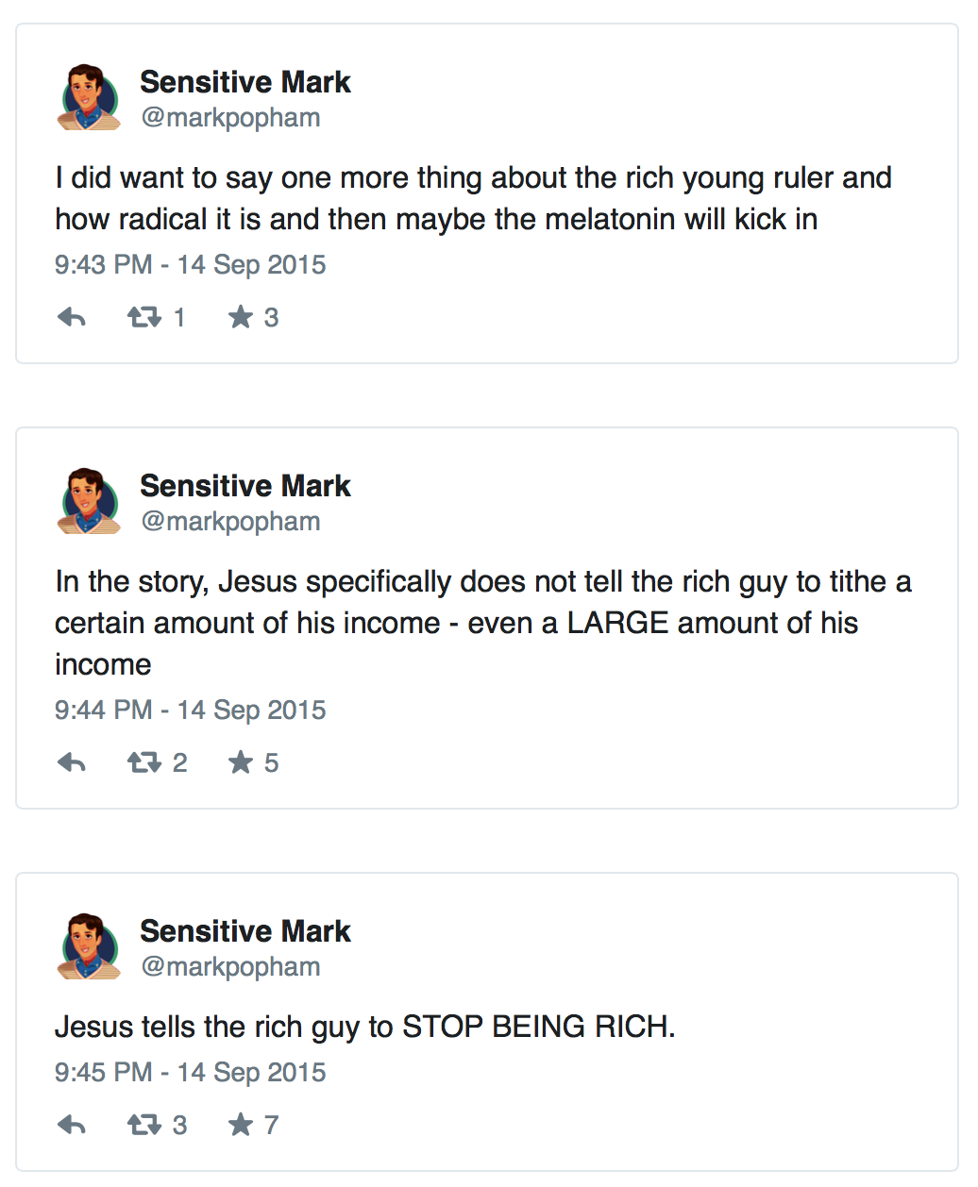Open Sensitive Mark profile from first tweet
The width and height of the screenshot is (978, 1187).
(244, 83)
